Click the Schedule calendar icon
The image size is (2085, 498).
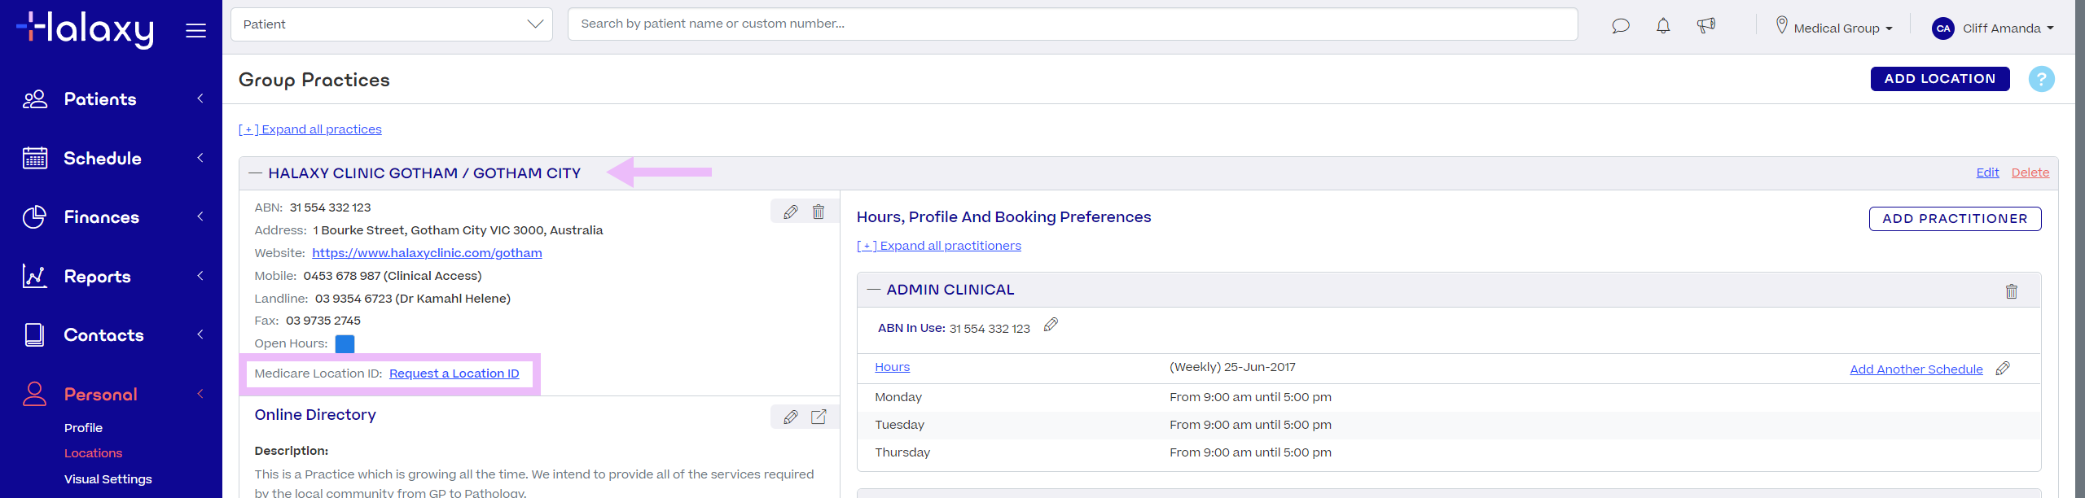[35, 158]
